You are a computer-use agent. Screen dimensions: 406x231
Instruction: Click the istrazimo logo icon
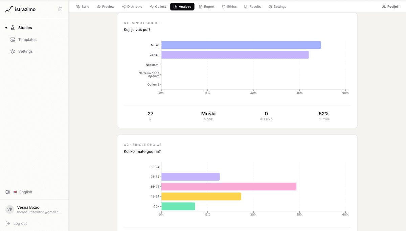pos(9,9)
